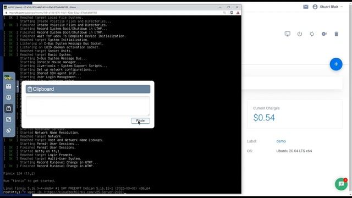Open the View Console monitor icon
This screenshot has height=198, width=352.
point(287,34)
